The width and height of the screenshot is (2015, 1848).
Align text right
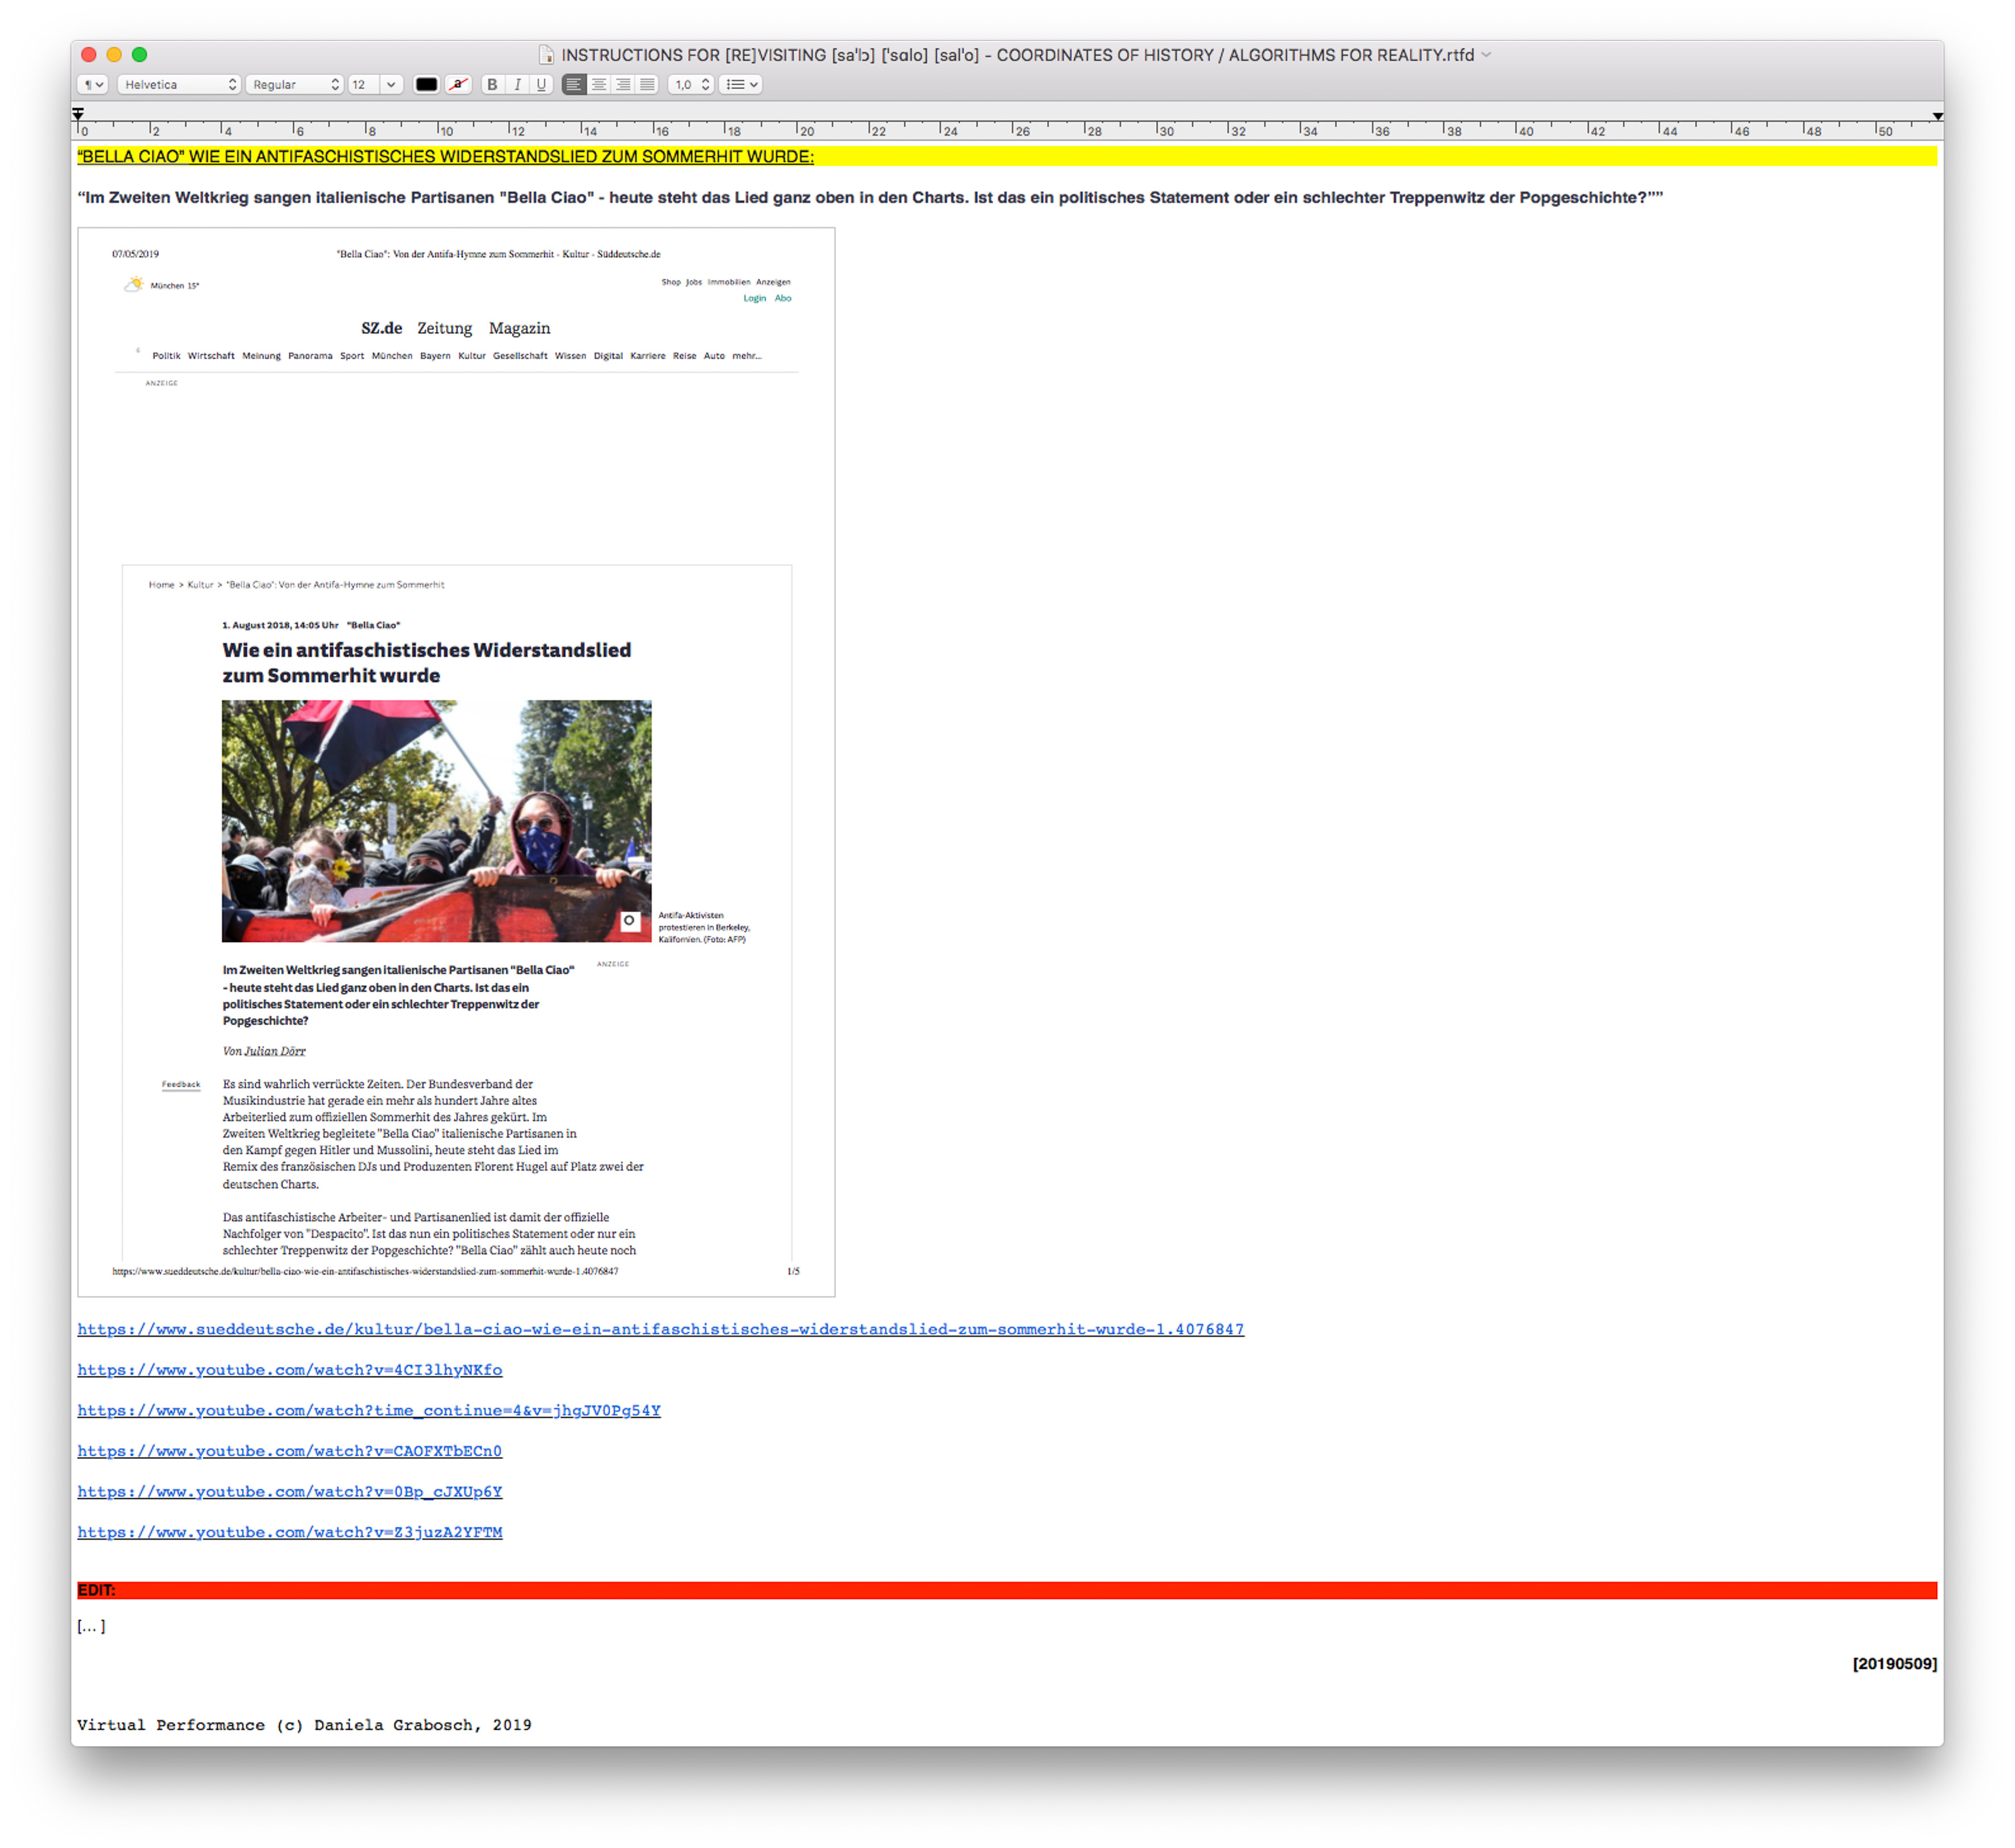623,85
